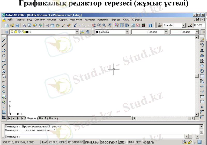The image size is (207, 145).
Task: Expand the Послою lineweight dropdown
Action: pyautogui.click(x=197, y=32)
